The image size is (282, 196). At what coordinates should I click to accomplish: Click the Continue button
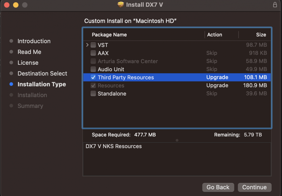[x=254, y=187]
